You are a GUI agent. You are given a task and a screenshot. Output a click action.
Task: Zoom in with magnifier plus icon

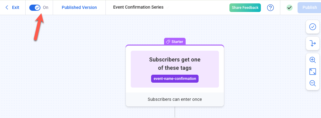pyautogui.click(x=312, y=60)
